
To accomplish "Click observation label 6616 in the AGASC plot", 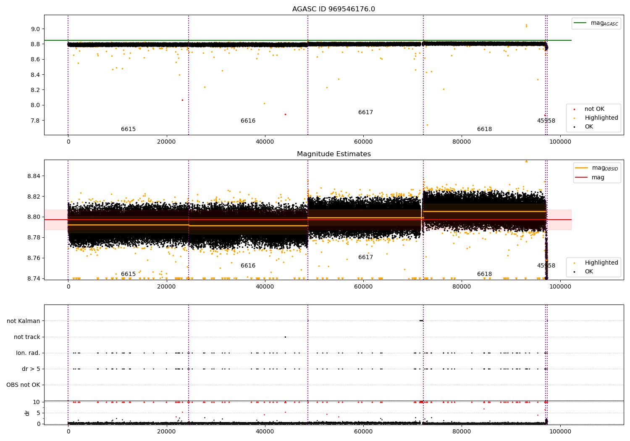I will 248,121.
